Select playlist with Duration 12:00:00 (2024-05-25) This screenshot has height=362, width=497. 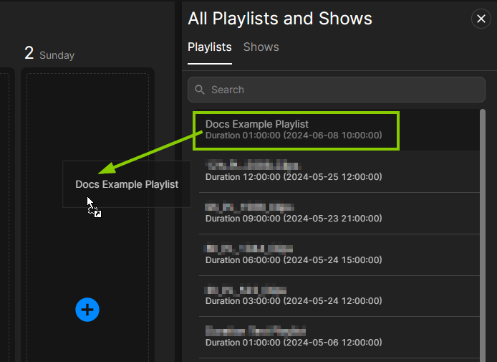339,171
